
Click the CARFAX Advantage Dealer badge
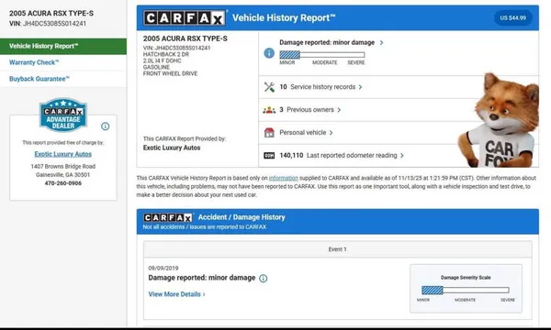pyautogui.click(x=63, y=115)
